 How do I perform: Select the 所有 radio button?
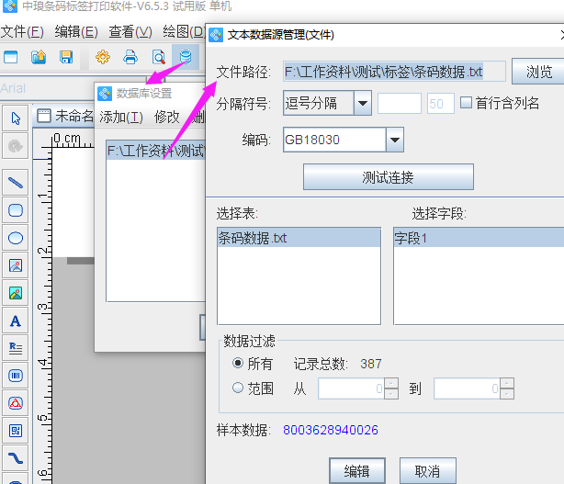tap(237, 363)
